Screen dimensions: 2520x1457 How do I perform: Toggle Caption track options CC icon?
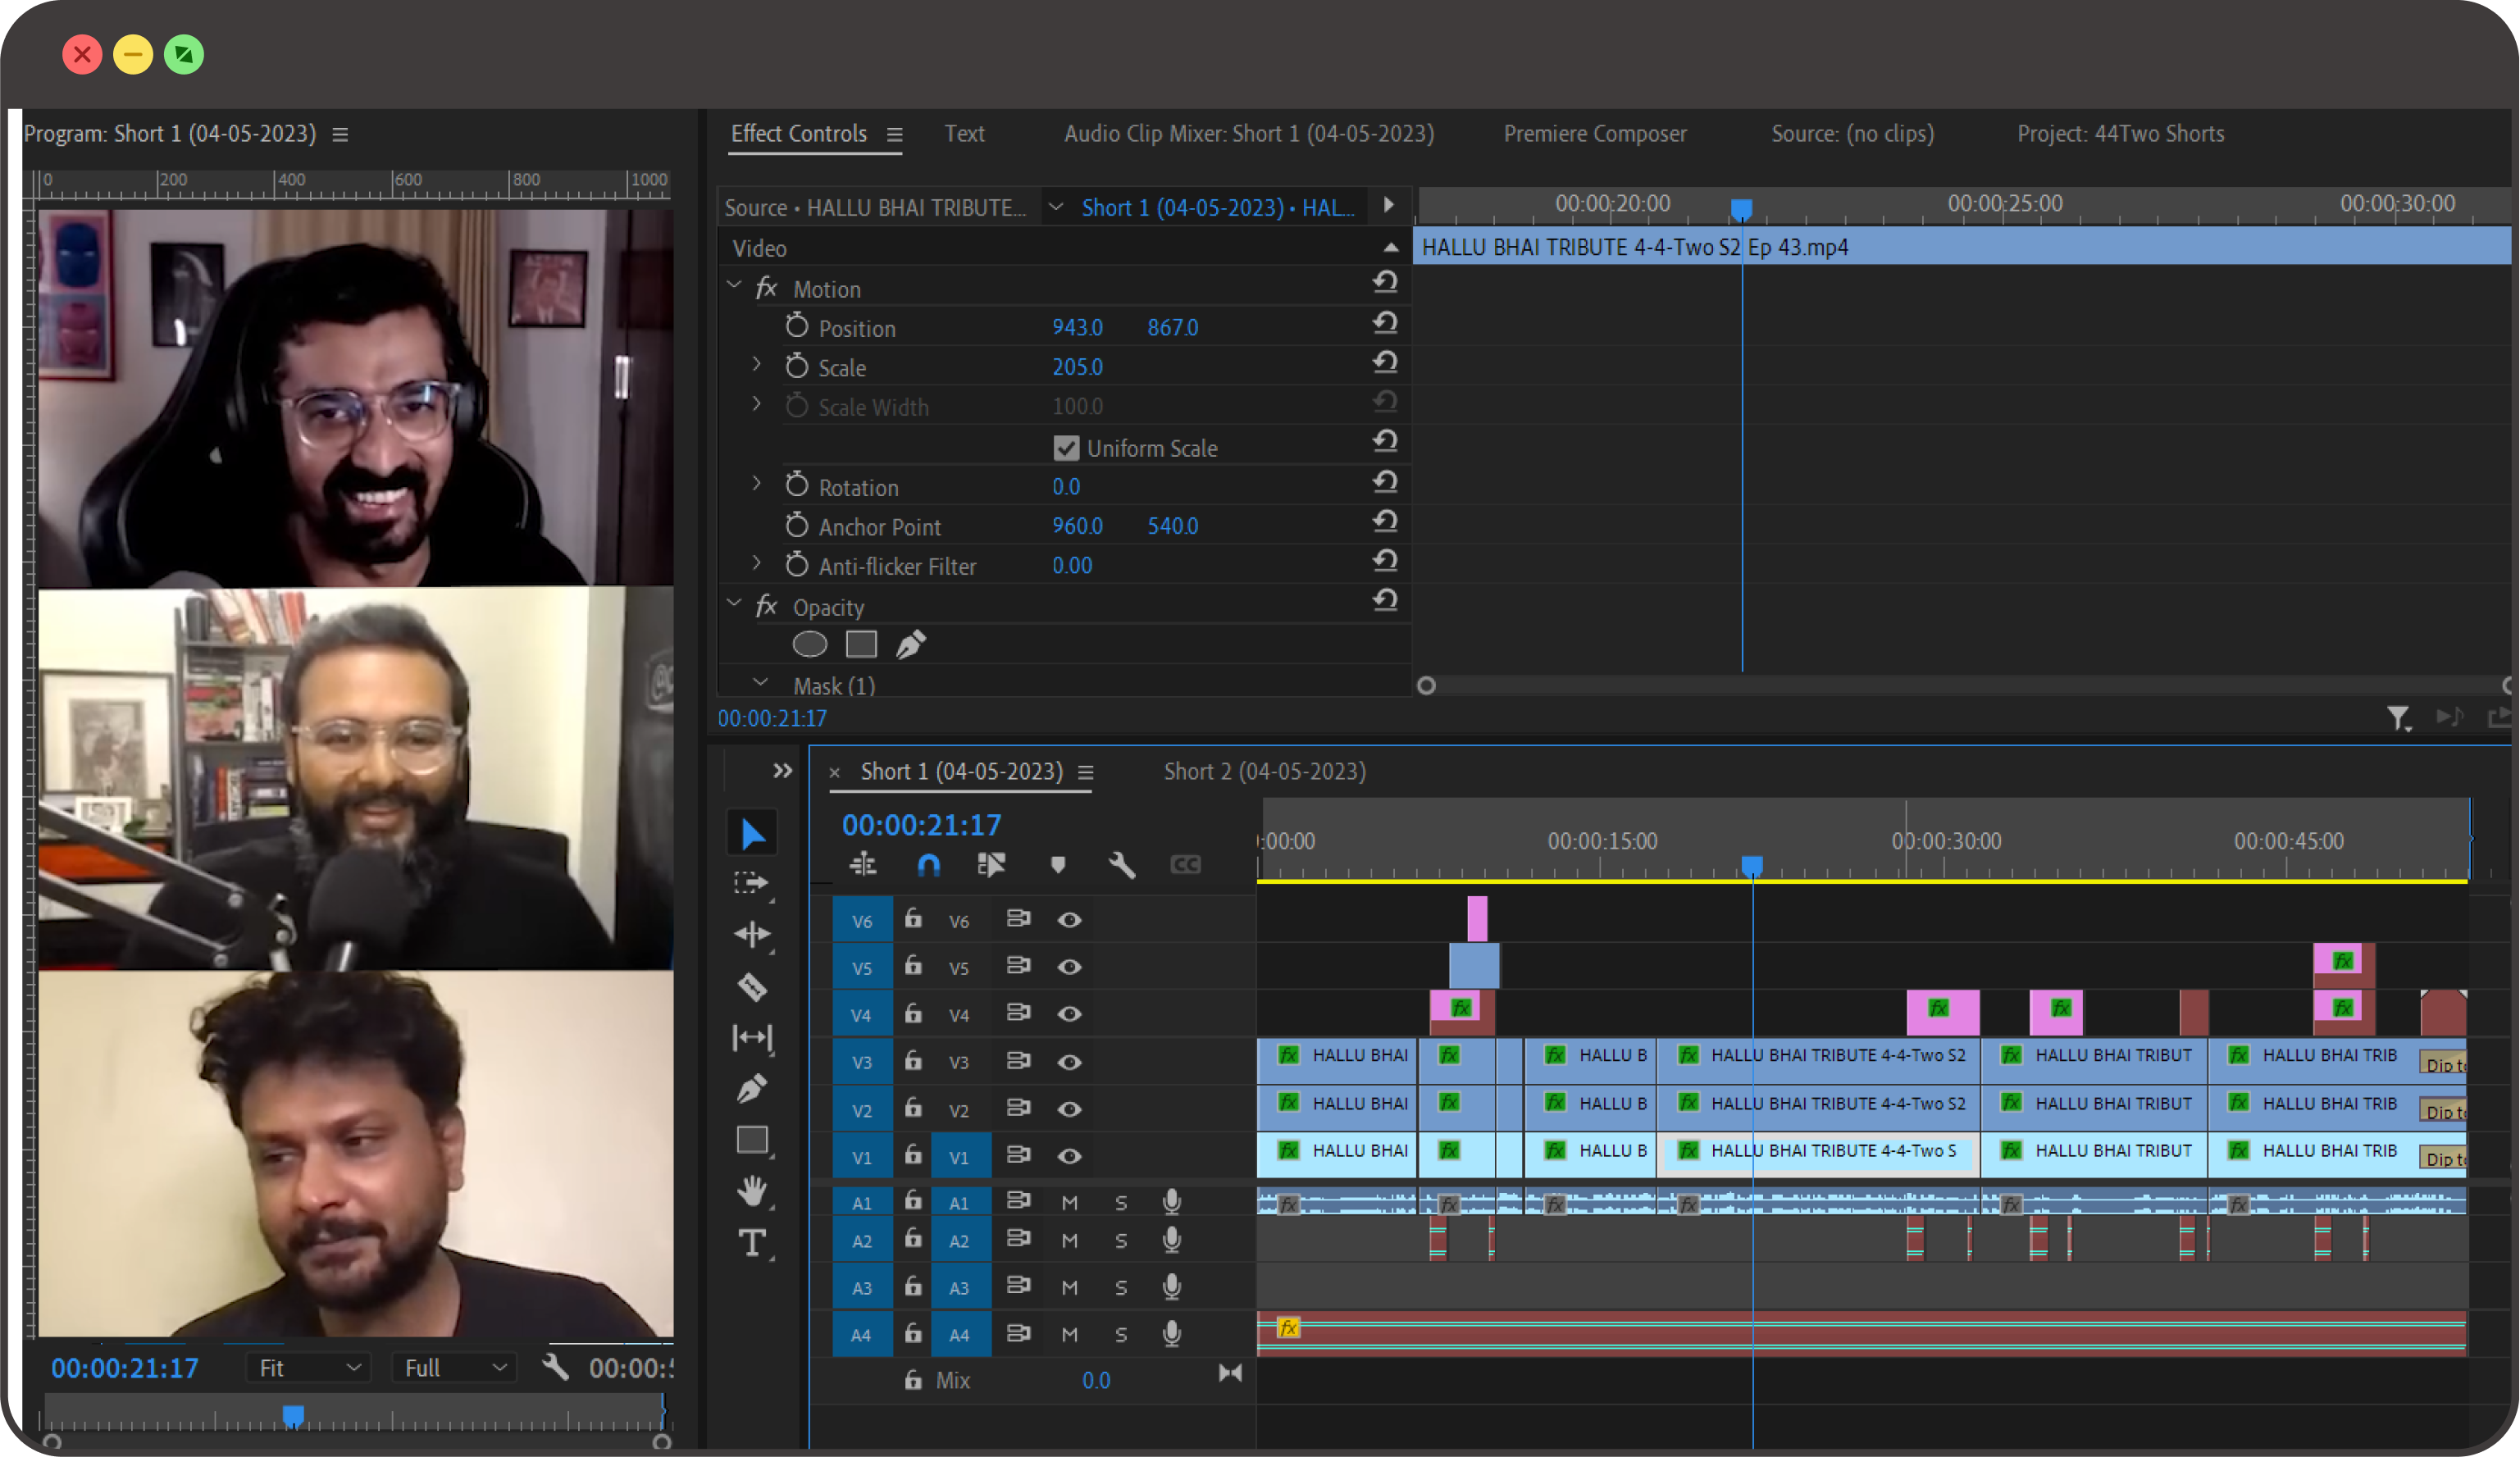coord(1186,865)
